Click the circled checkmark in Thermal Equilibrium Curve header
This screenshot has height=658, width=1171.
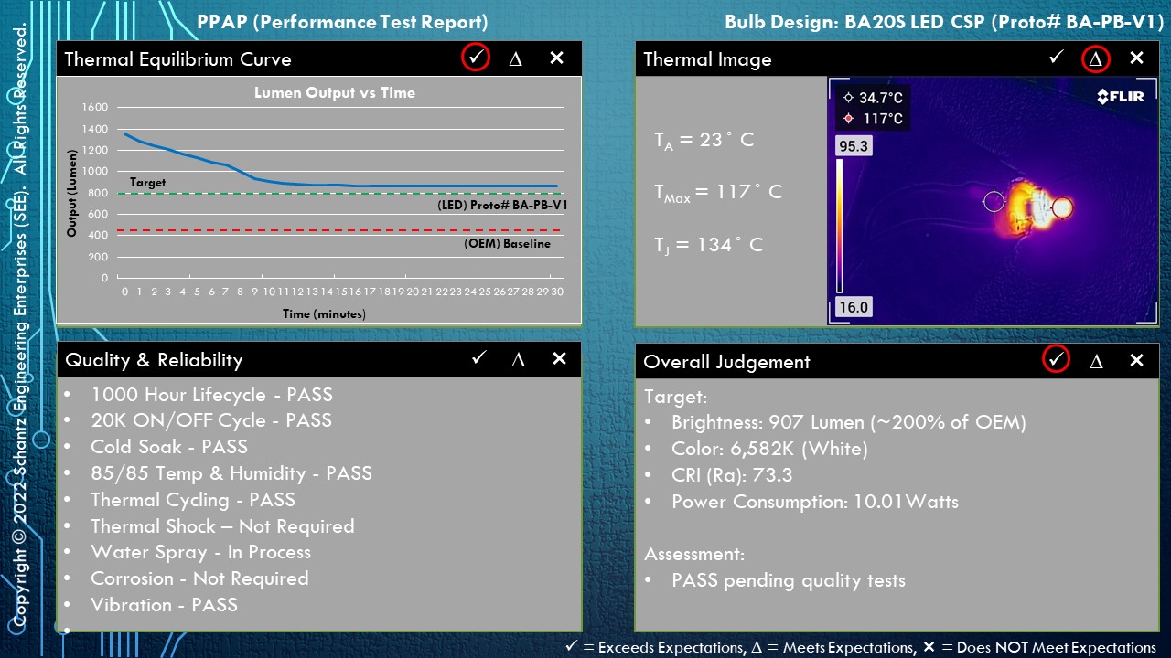[475, 58]
